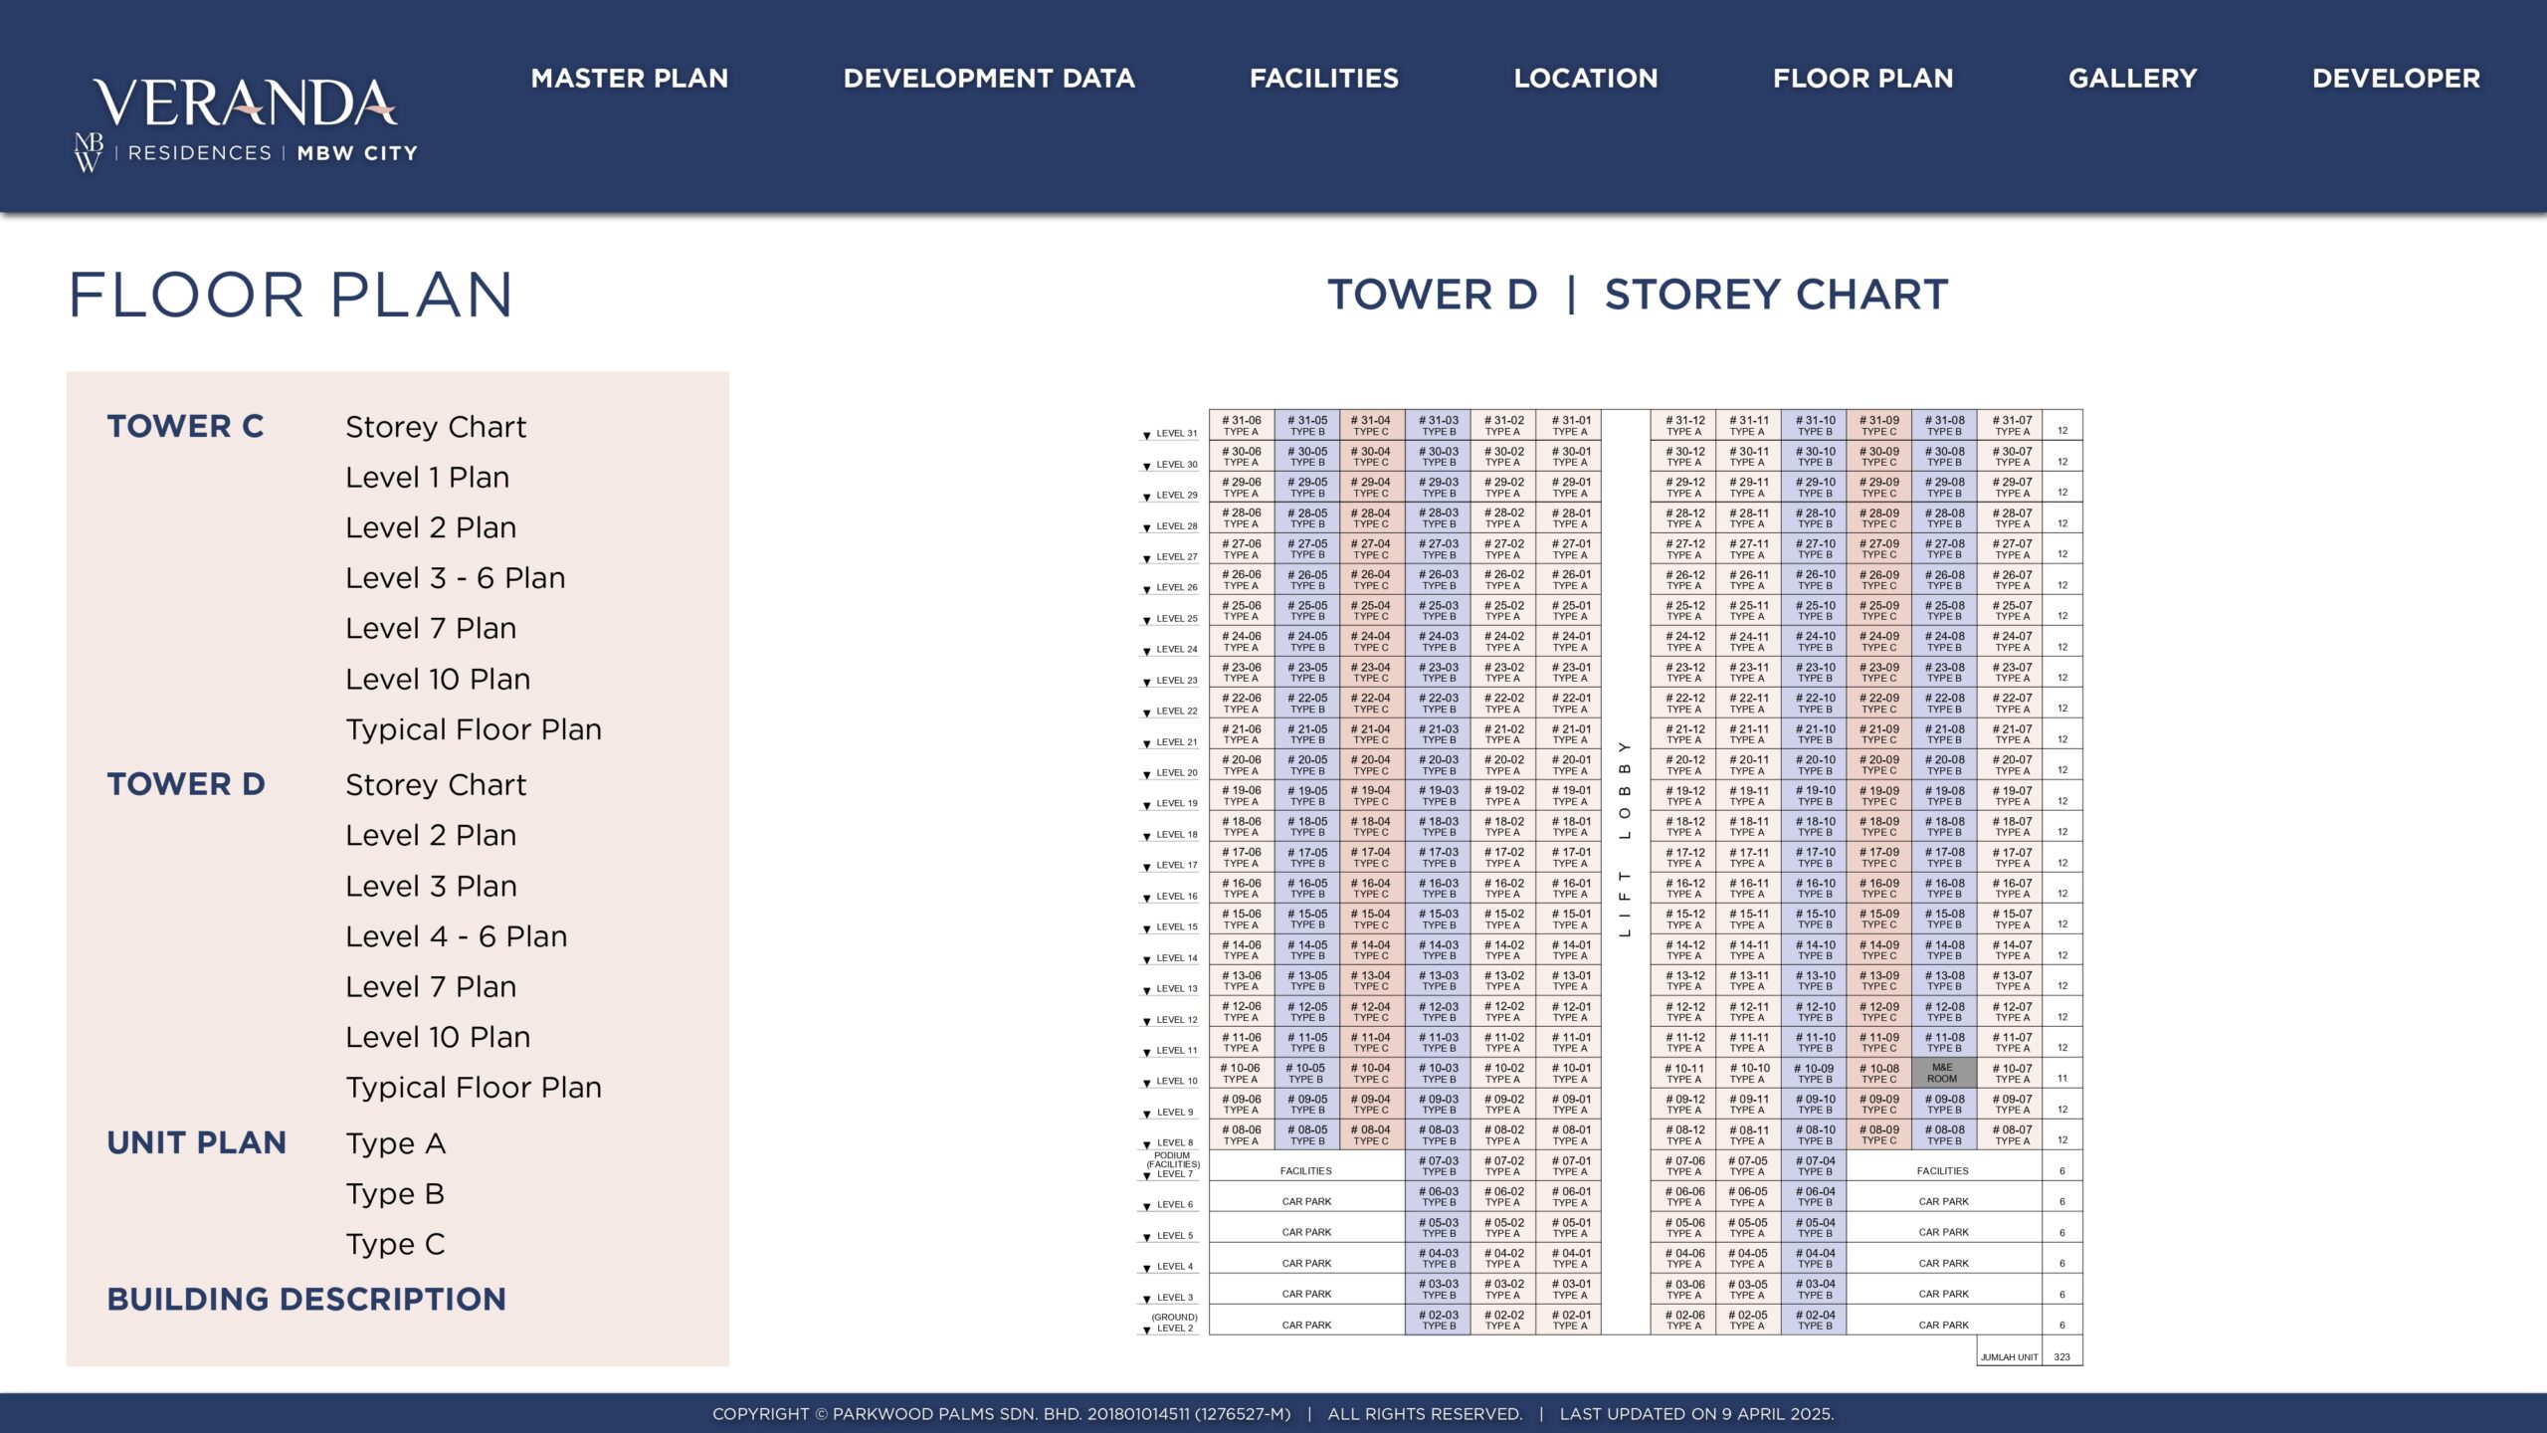Click unit # 10-01 Type A cell
Screen dimensions: 2547x1433
click(1570, 1073)
